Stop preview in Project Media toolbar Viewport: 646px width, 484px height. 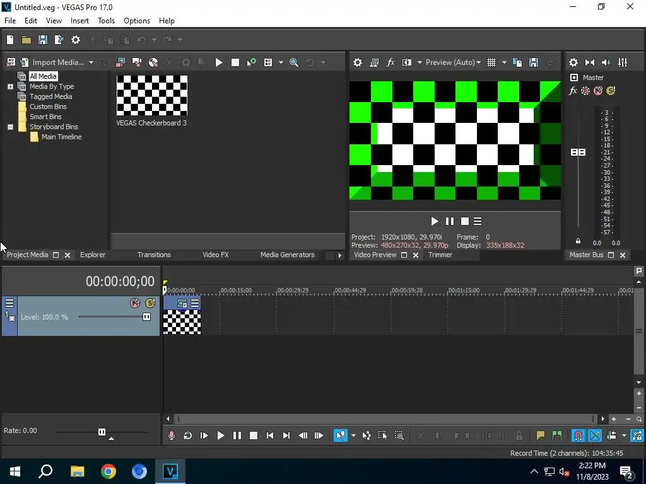235,62
